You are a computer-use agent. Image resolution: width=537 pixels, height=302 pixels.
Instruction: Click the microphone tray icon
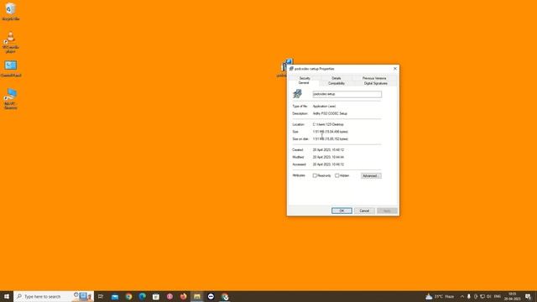point(469,296)
